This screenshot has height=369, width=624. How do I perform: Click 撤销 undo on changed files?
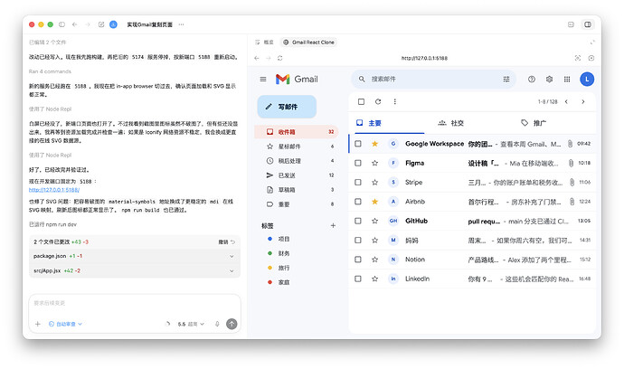(227, 242)
